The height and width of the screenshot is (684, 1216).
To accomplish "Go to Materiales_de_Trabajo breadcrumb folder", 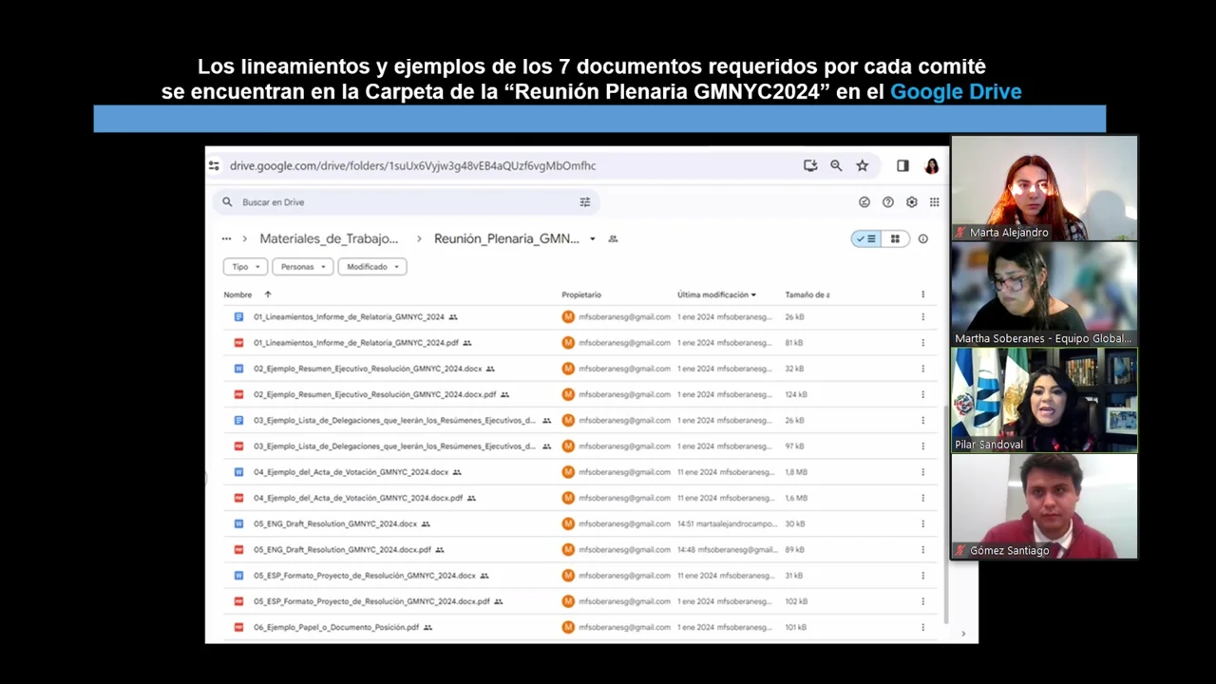I will (329, 239).
